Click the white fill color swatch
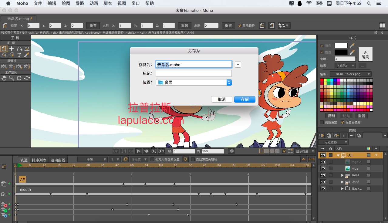Viewport: 388px width, 223px height. point(341,46)
